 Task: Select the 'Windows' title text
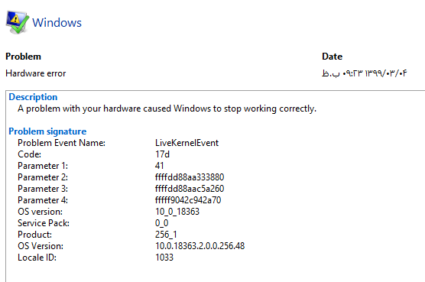click(x=57, y=22)
